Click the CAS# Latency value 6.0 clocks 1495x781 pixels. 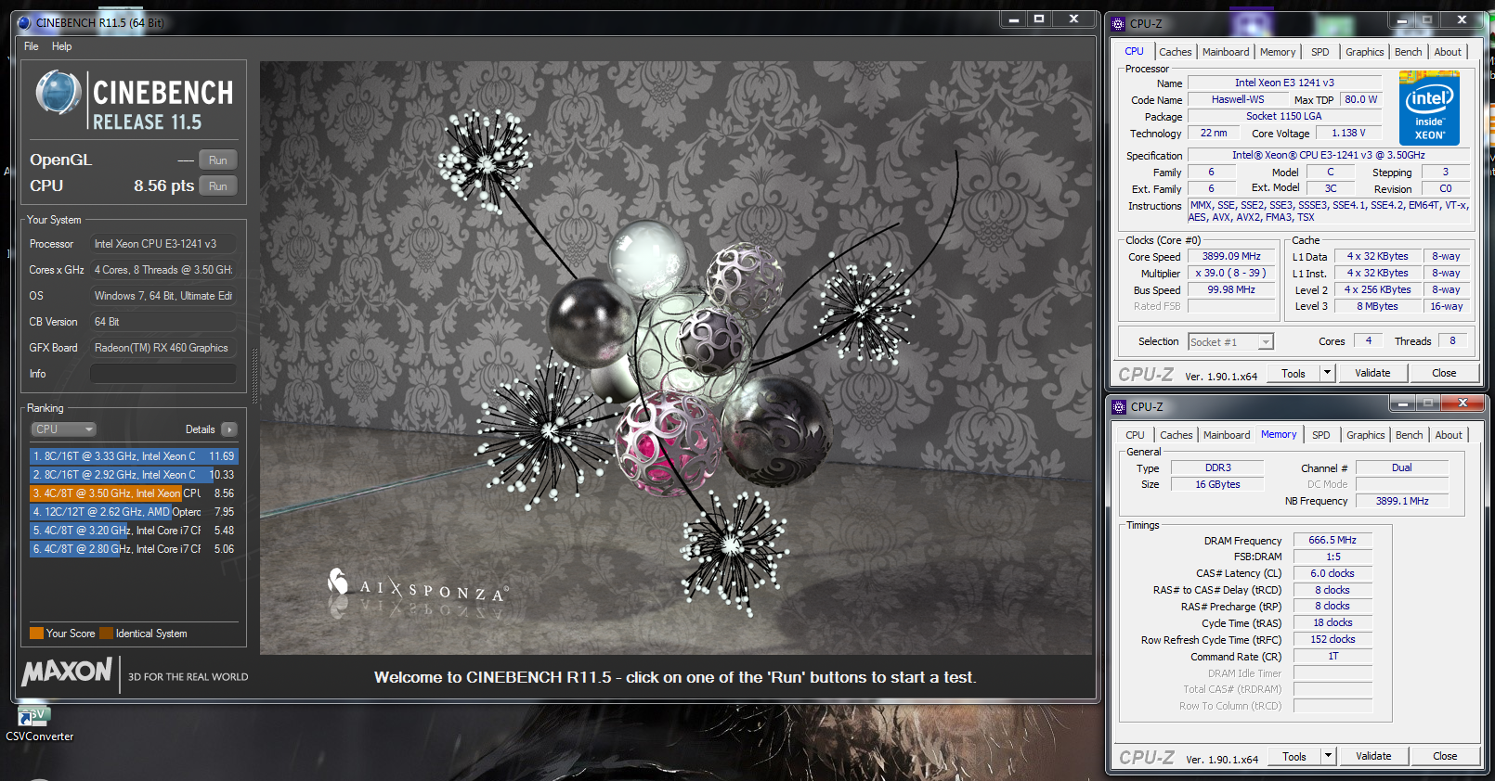point(1332,573)
